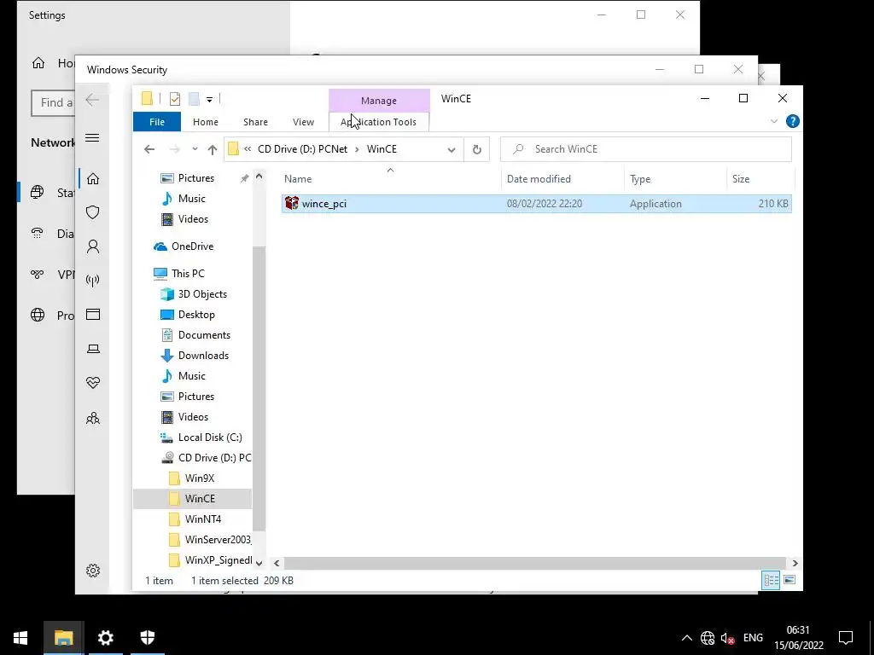Open Windows Security settings gear
The width and height of the screenshot is (874, 655).
click(92, 571)
